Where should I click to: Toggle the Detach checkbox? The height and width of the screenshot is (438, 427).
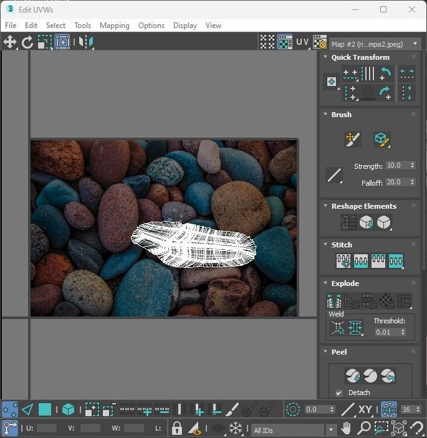[x=339, y=393]
